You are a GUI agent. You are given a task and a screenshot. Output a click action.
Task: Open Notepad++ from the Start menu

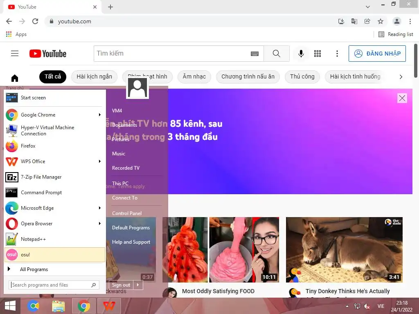[55, 239]
